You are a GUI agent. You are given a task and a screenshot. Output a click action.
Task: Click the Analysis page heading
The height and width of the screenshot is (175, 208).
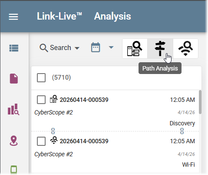click(112, 16)
